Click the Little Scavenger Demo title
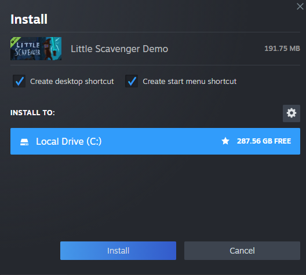 tap(119, 49)
